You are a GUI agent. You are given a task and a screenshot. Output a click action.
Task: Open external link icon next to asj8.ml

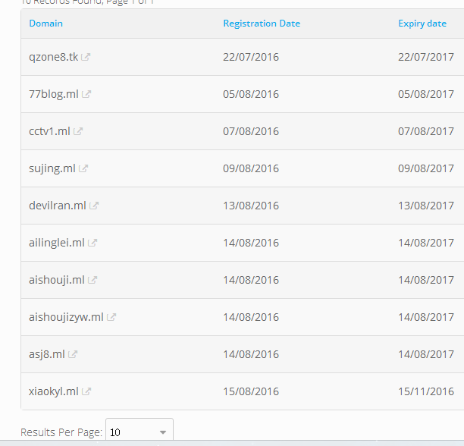73,354
